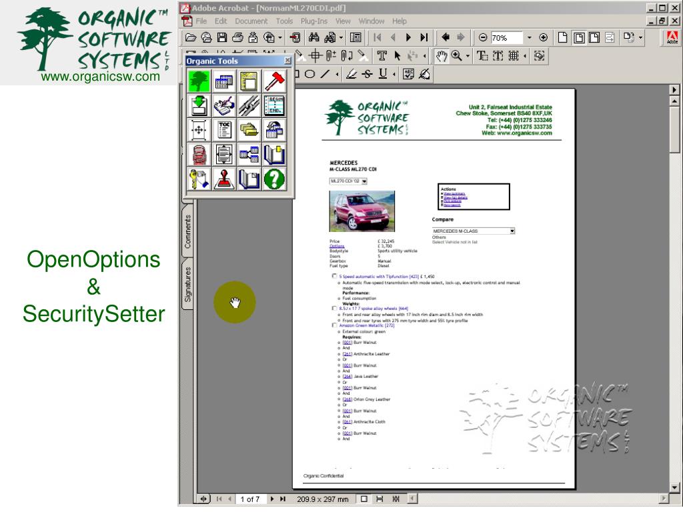Click the green question mark help icon

tap(274, 179)
